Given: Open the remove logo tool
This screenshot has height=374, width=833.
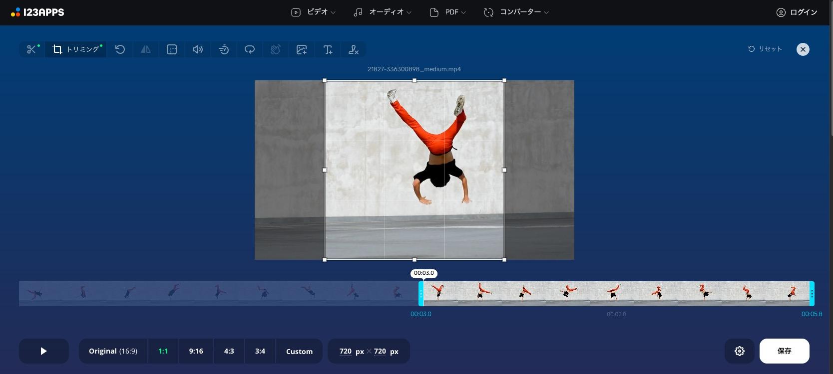Looking at the screenshot, I should pos(354,49).
